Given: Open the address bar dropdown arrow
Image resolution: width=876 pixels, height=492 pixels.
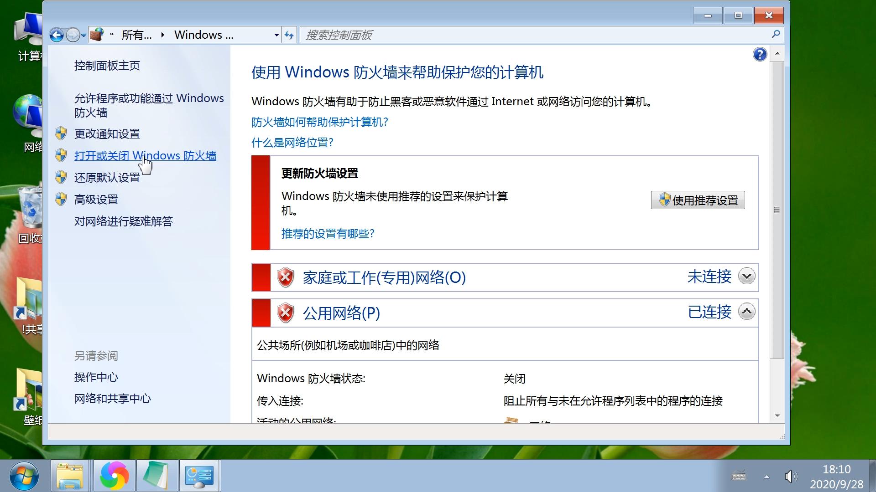Looking at the screenshot, I should point(276,35).
